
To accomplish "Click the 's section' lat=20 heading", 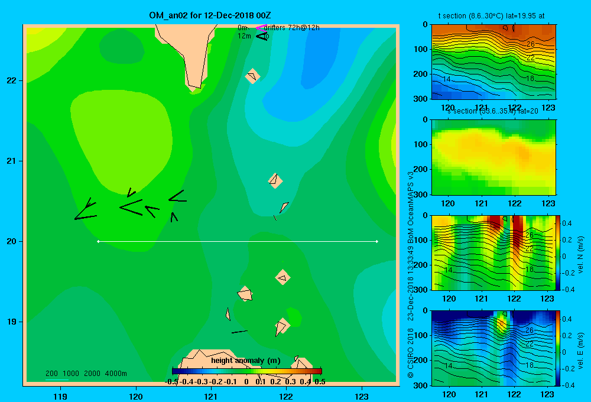I will point(493,111).
